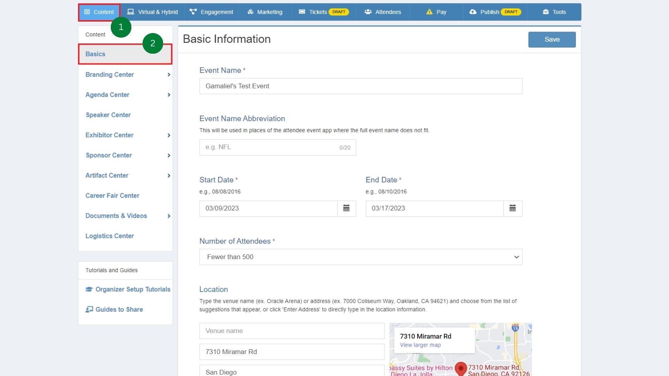Open the View larger map link
The height and width of the screenshot is (376, 669).
tap(420, 345)
